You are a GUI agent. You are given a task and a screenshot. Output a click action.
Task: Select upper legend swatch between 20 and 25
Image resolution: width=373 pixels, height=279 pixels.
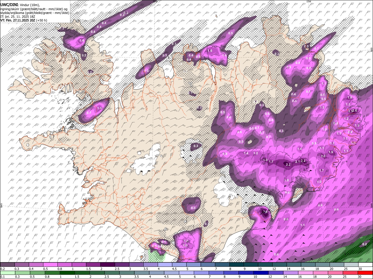point(337,264)
